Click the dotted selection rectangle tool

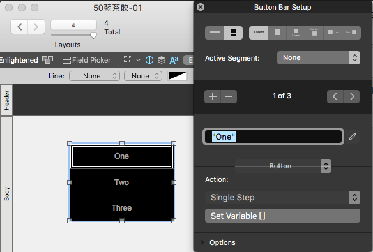[x=128, y=60]
